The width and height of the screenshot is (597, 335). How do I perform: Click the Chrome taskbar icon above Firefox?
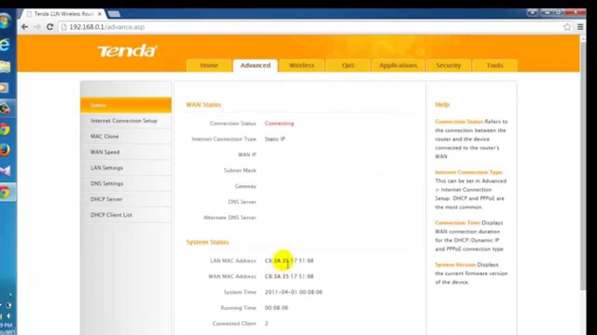(x=5, y=129)
